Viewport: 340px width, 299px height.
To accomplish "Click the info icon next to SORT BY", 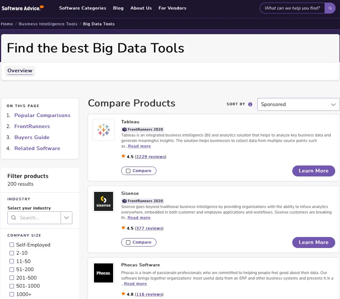I will pyautogui.click(x=250, y=104).
